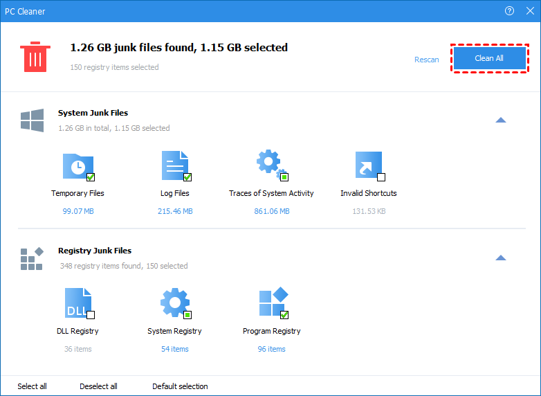
Task: Open the 861.06 MB system activity details
Action: pyautogui.click(x=272, y=211)
